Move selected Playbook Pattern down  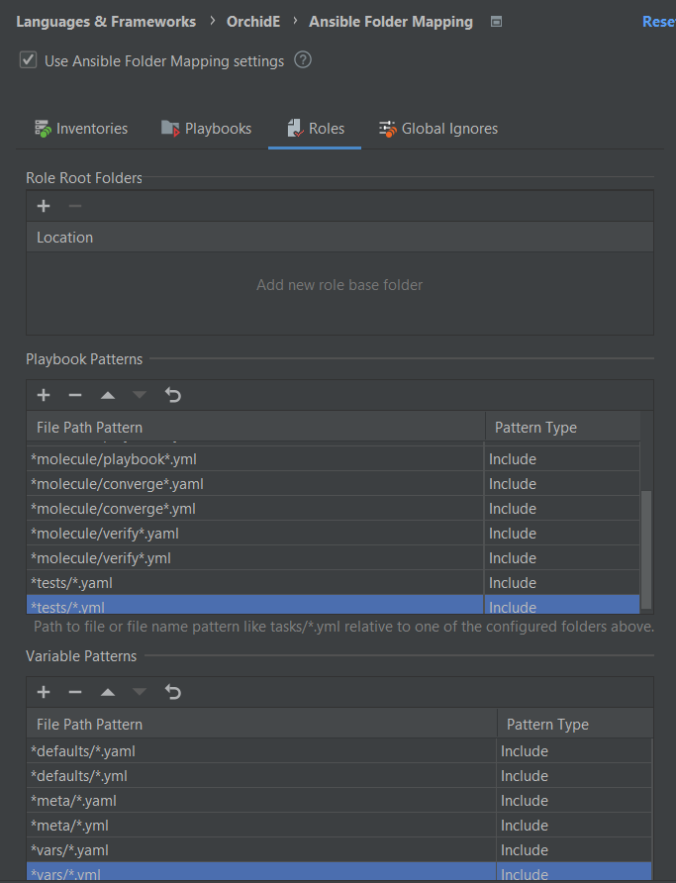coord(139,395)
